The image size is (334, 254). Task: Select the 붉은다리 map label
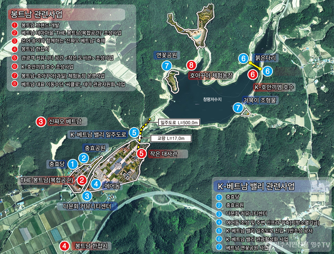(265, 58)
